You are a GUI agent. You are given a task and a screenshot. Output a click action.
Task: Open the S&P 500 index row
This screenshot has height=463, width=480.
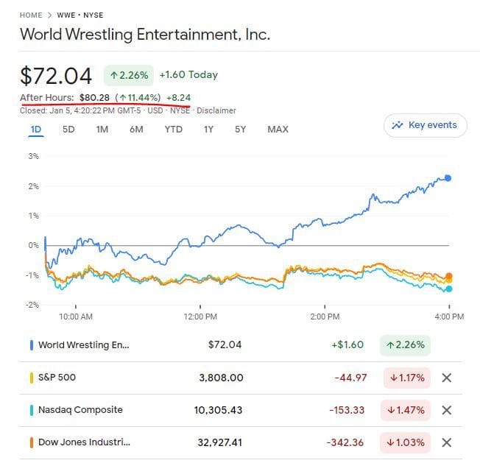(57, 378)
